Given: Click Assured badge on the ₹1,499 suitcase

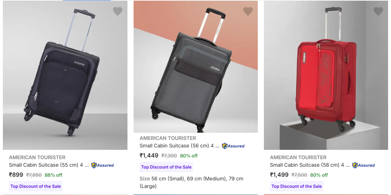Looking at the screenshot, I should pyautogui.click(x=363, y=165).
